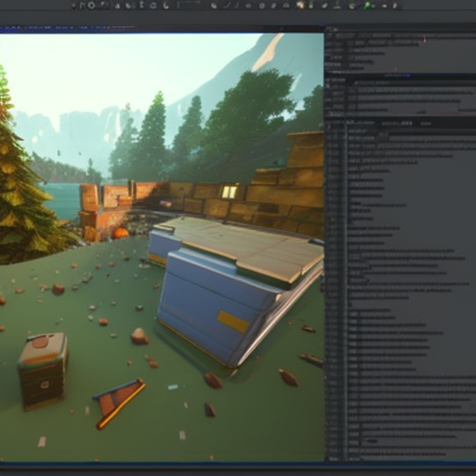This screenshot has height=476, width=476.
Task: Click the small pink marker in upper-right panel
Action: [425, 40]
